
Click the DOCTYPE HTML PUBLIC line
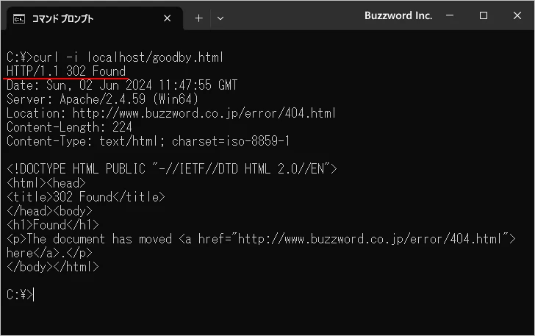[172, 168]
